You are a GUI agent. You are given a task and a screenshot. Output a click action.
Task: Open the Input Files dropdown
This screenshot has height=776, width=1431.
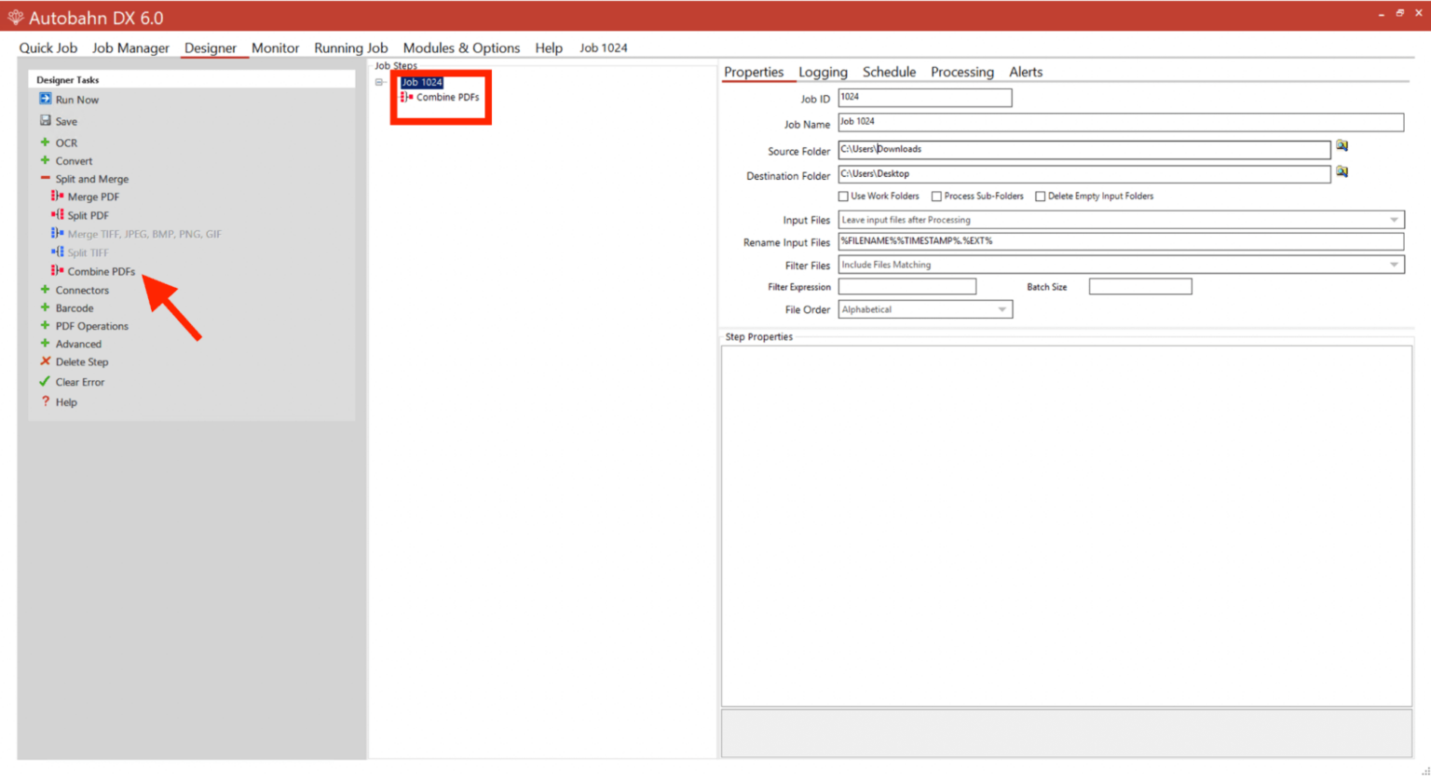1395,219
